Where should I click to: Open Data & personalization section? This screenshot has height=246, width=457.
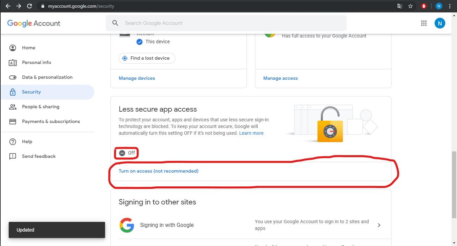coord(47,77)
